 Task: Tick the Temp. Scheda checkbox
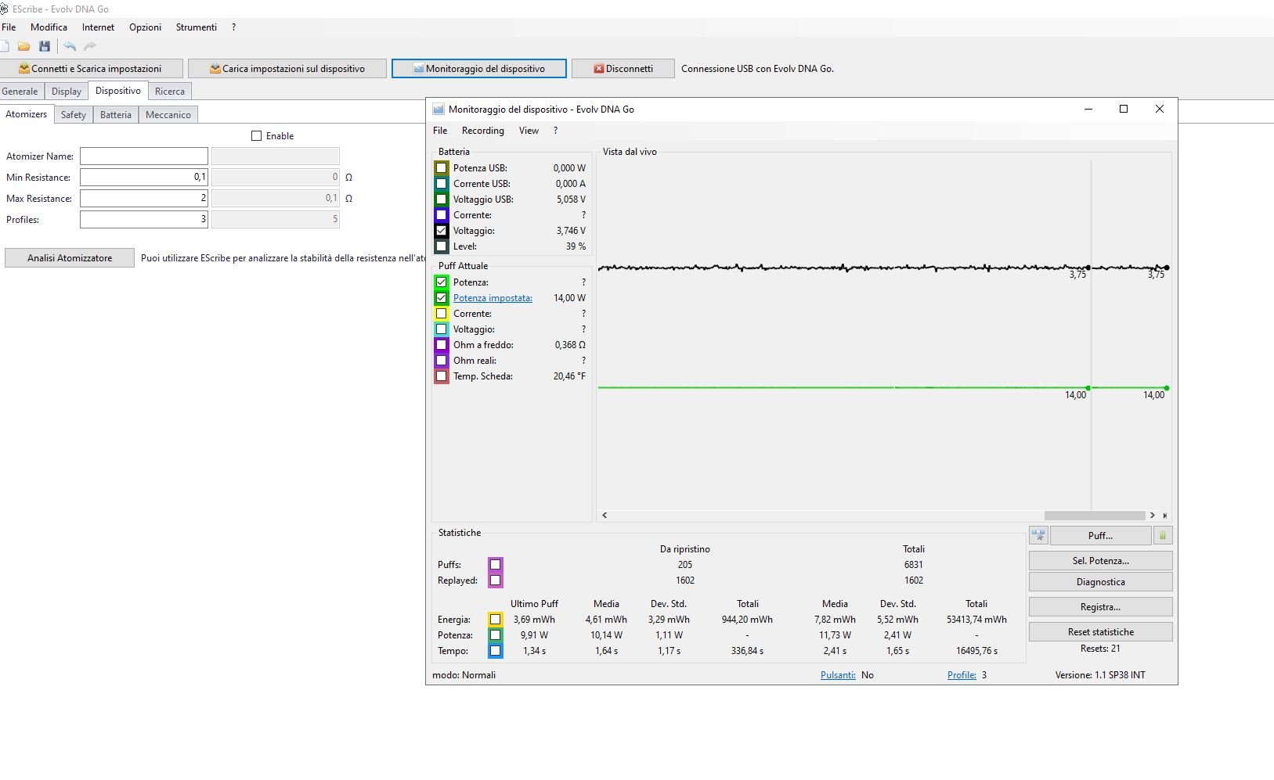[x=442, y=376]
